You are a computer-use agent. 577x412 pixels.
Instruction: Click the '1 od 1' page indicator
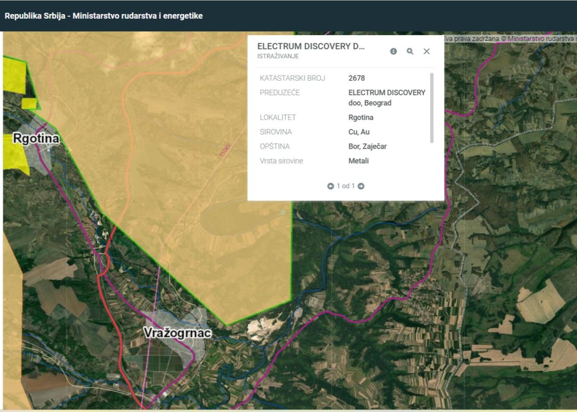[345, 186]
